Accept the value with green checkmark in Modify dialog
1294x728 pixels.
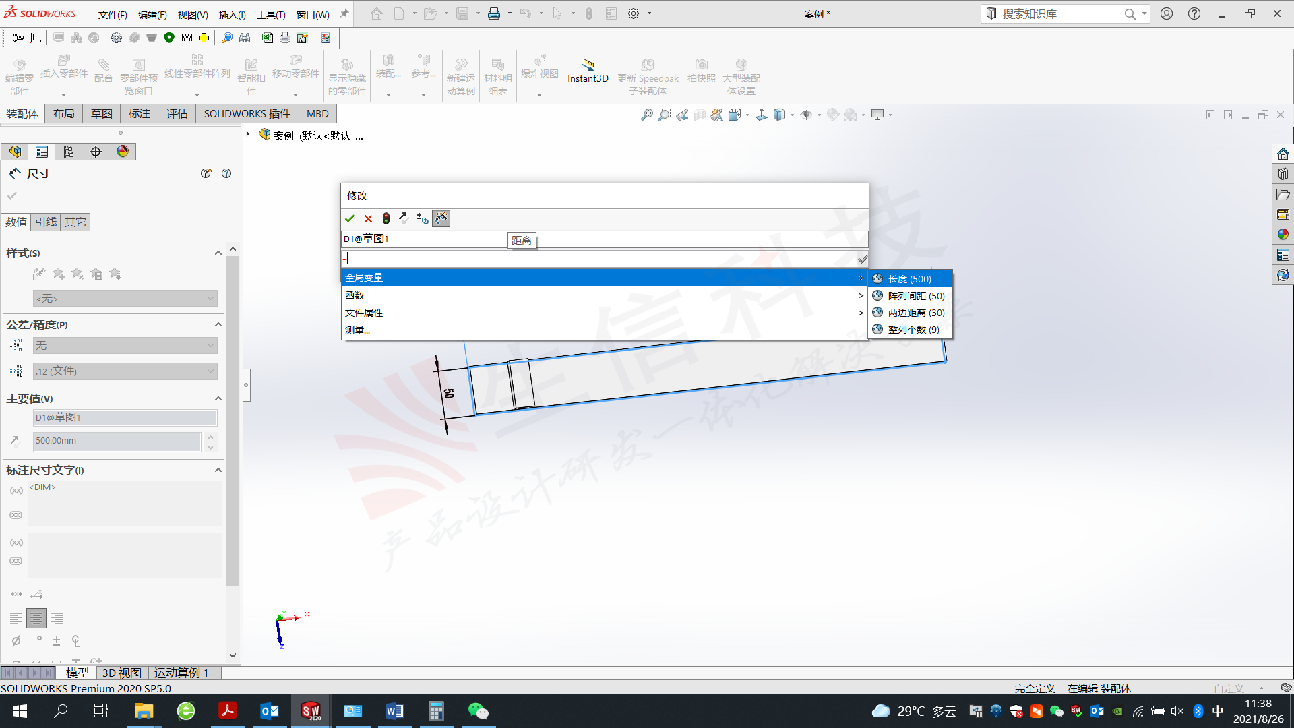point(350,218)
